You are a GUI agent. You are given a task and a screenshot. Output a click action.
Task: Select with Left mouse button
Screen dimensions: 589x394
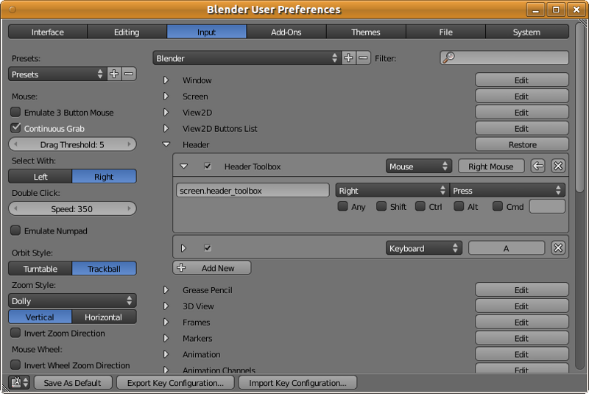(40, 177)
